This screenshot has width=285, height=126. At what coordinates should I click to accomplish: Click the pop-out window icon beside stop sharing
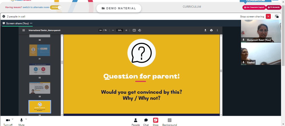tap(277, 16)
